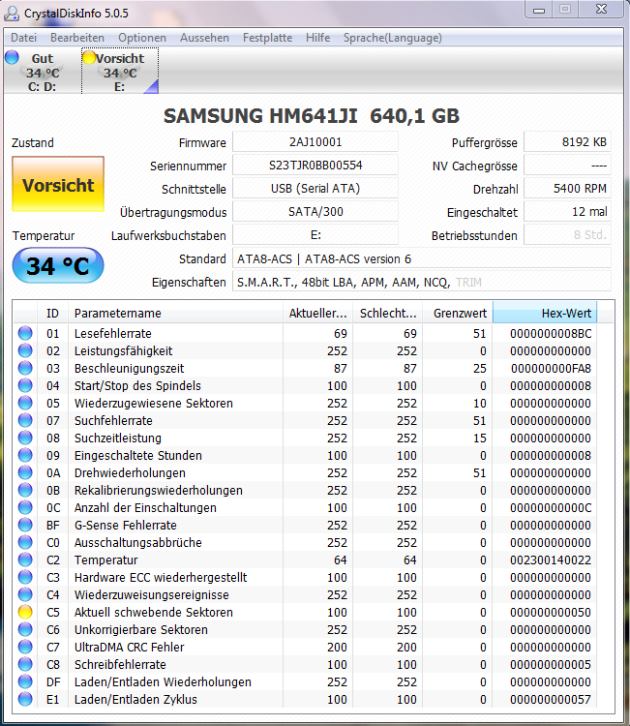Open the Aussehen menu
This screenshot has width=630, height=726.
[x=204, y=38]
